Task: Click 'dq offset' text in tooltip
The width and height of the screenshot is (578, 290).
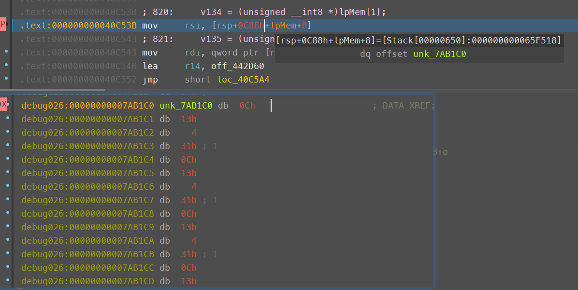Action: click(x=383, y=54)
